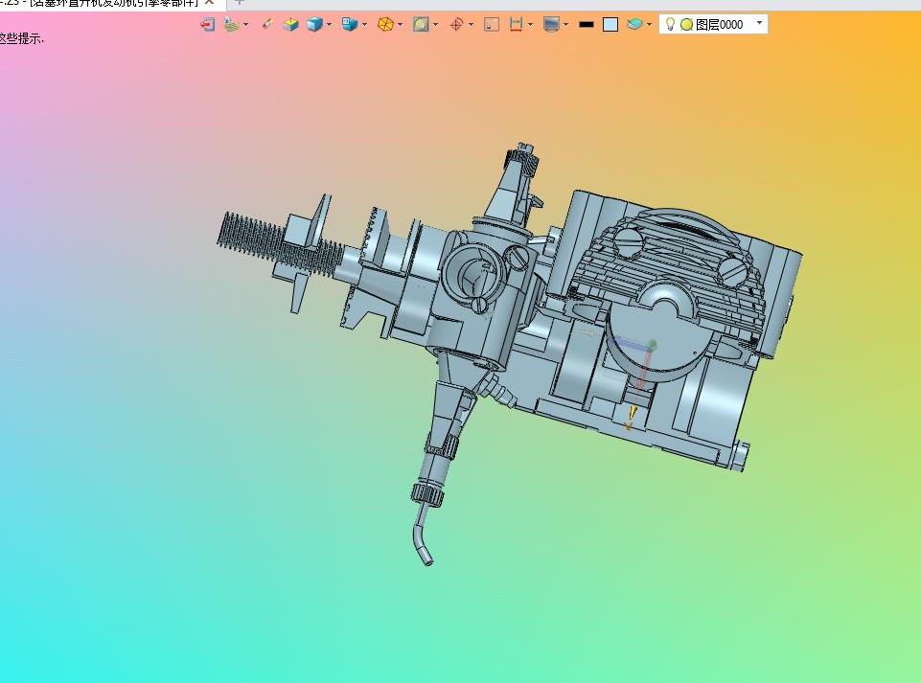This screenshot has height=683, width=921.
Task: Click the light blue fill color swatch
Action: click(x=610, y=25)
